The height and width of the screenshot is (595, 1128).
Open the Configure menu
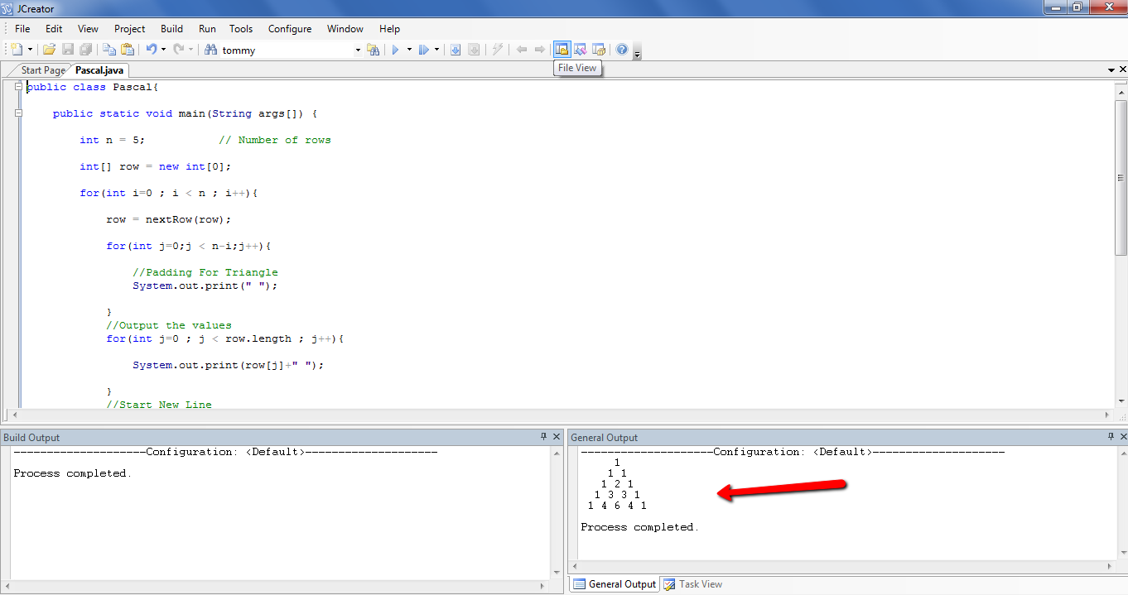[x=290, y=29]
